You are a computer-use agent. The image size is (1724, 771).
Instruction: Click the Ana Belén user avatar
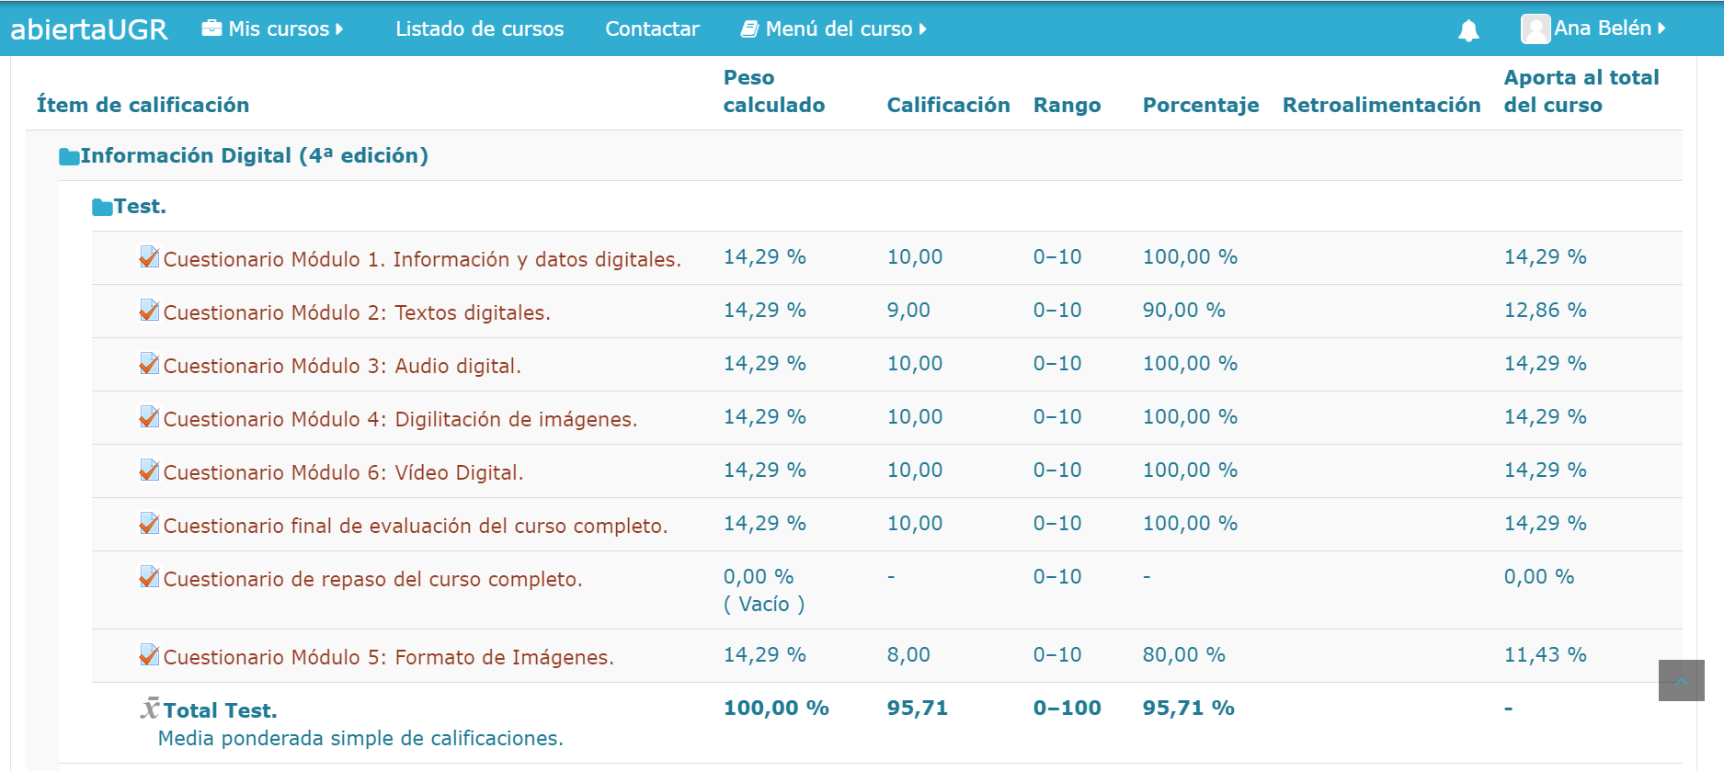[1535, 29]
